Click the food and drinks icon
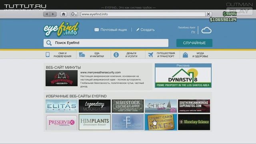256x144 pixels. (x=82, y=55)
